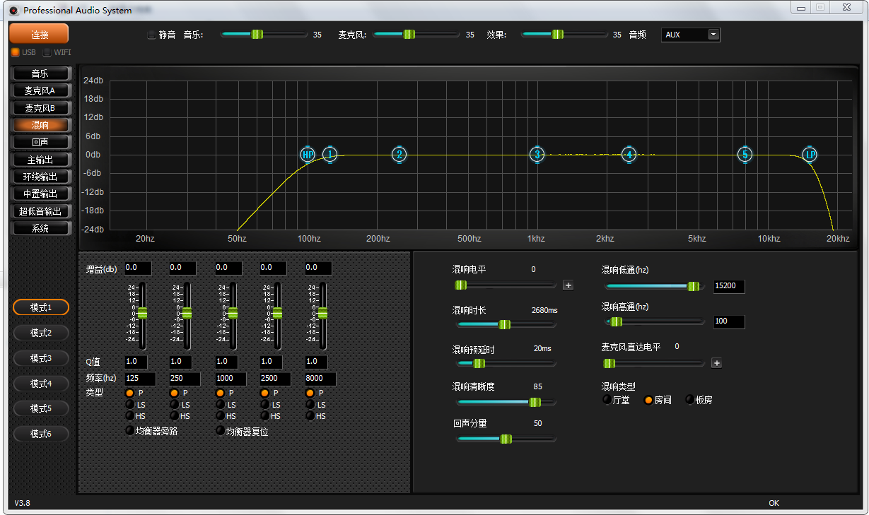Select preset 模式4
869x515 pixels.
pyautogui.click(x=41, y=384)
